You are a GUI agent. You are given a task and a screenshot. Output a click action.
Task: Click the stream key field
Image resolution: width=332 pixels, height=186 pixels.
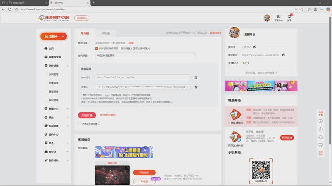(x=143, y=87)
